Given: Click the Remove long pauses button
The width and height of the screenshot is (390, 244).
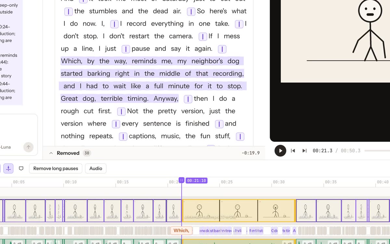Looking at the screenshot, I should pos(56,169).
